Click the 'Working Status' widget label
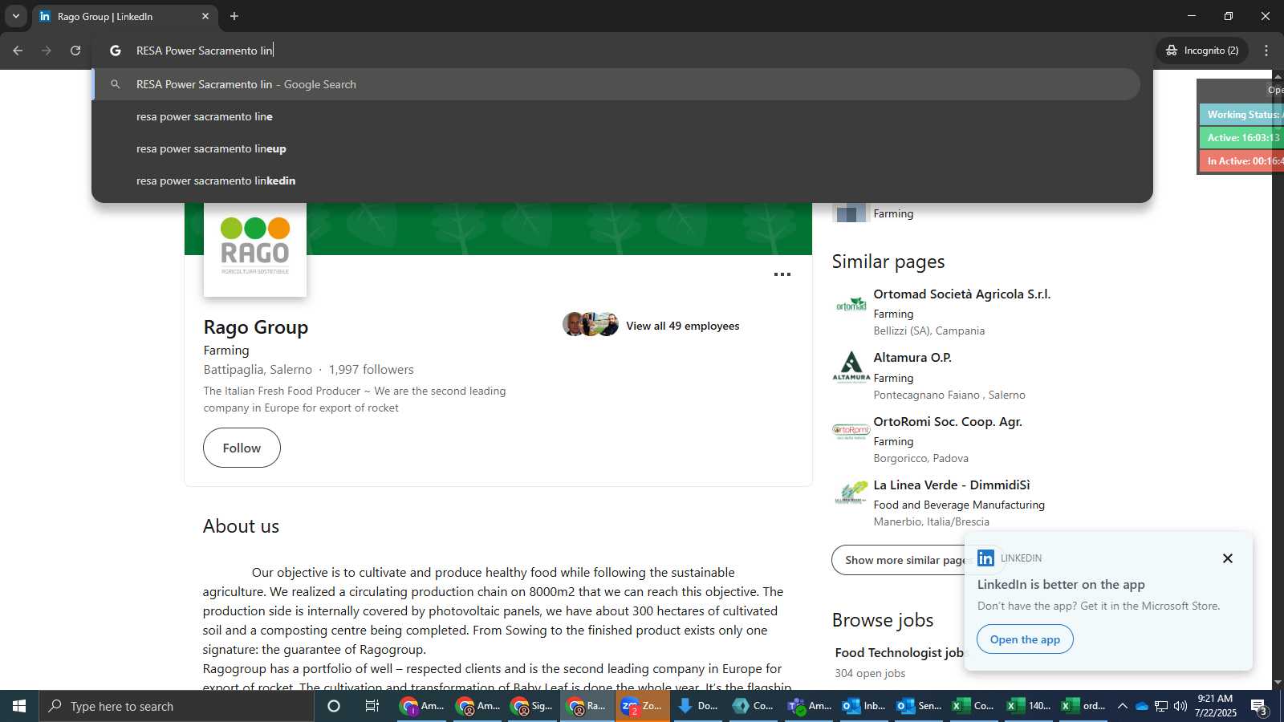The image size is (1284, 722). (x=1241, y=115)
